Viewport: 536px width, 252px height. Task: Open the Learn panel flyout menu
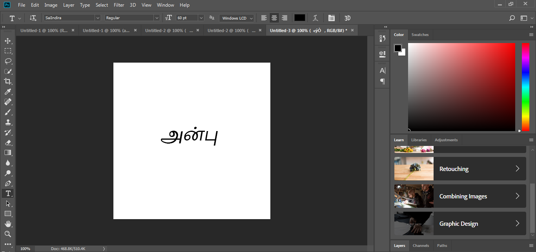531,140
